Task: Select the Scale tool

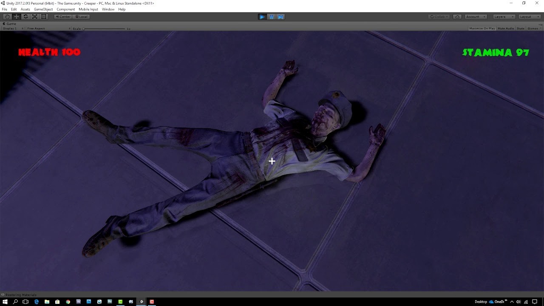Action: (x=34, y=17)
